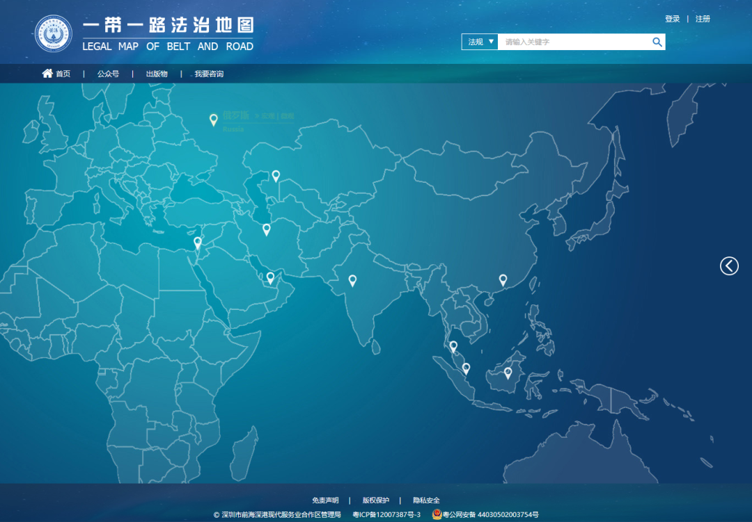Image resolution: width=752 pixels, height=522 pixels.
Task: Click the 粤ICP备12007387号-3 link
Action: tap(386, 515)
